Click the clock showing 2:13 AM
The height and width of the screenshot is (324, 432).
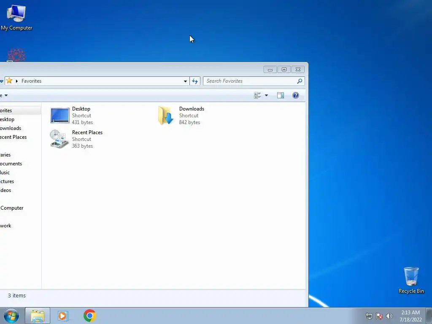click(410, 313)
